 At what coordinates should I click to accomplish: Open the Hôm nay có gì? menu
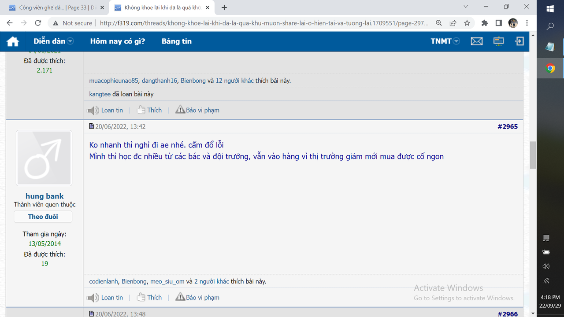tap(118, 41)
